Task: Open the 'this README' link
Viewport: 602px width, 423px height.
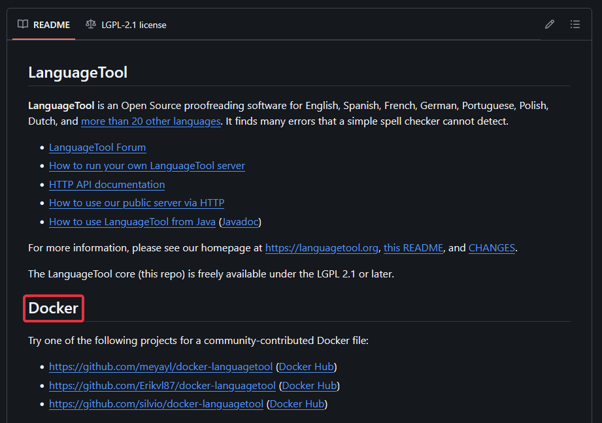Action: click(x=413, y=248)
